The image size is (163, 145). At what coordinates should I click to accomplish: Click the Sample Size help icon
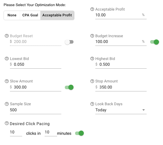click(7, 104)
